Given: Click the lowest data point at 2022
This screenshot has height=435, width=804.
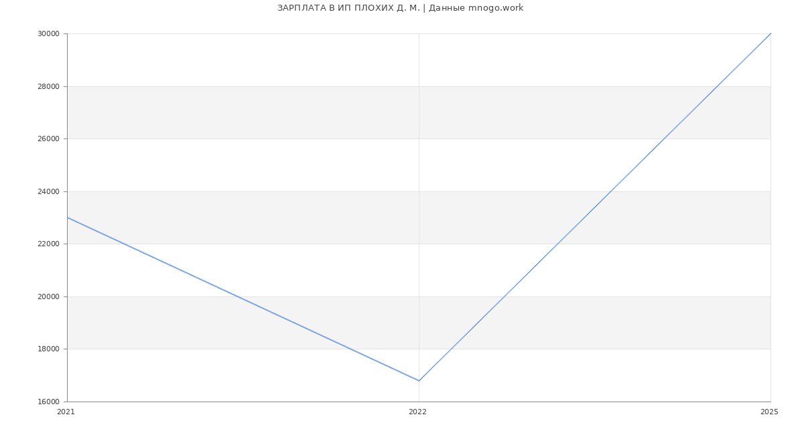Looking at the screenshot, I should (419, 381).
